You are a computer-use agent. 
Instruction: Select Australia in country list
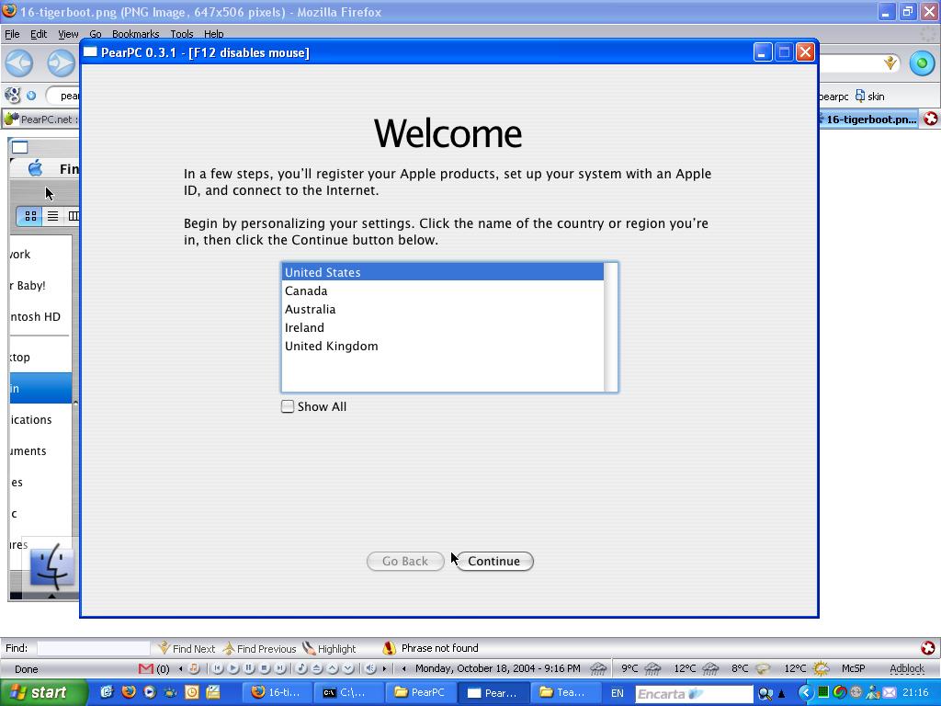coord(442,309)
